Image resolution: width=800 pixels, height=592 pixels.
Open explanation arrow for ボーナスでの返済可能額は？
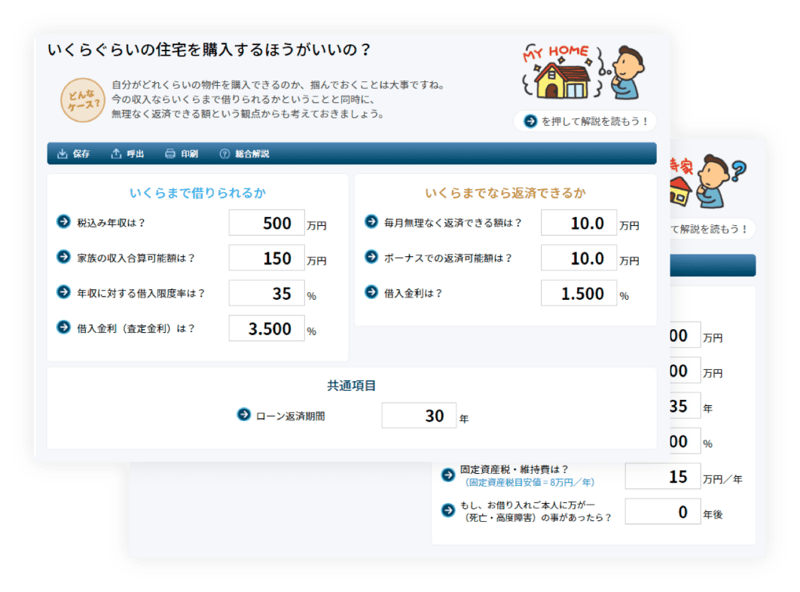tap(371, 257)
